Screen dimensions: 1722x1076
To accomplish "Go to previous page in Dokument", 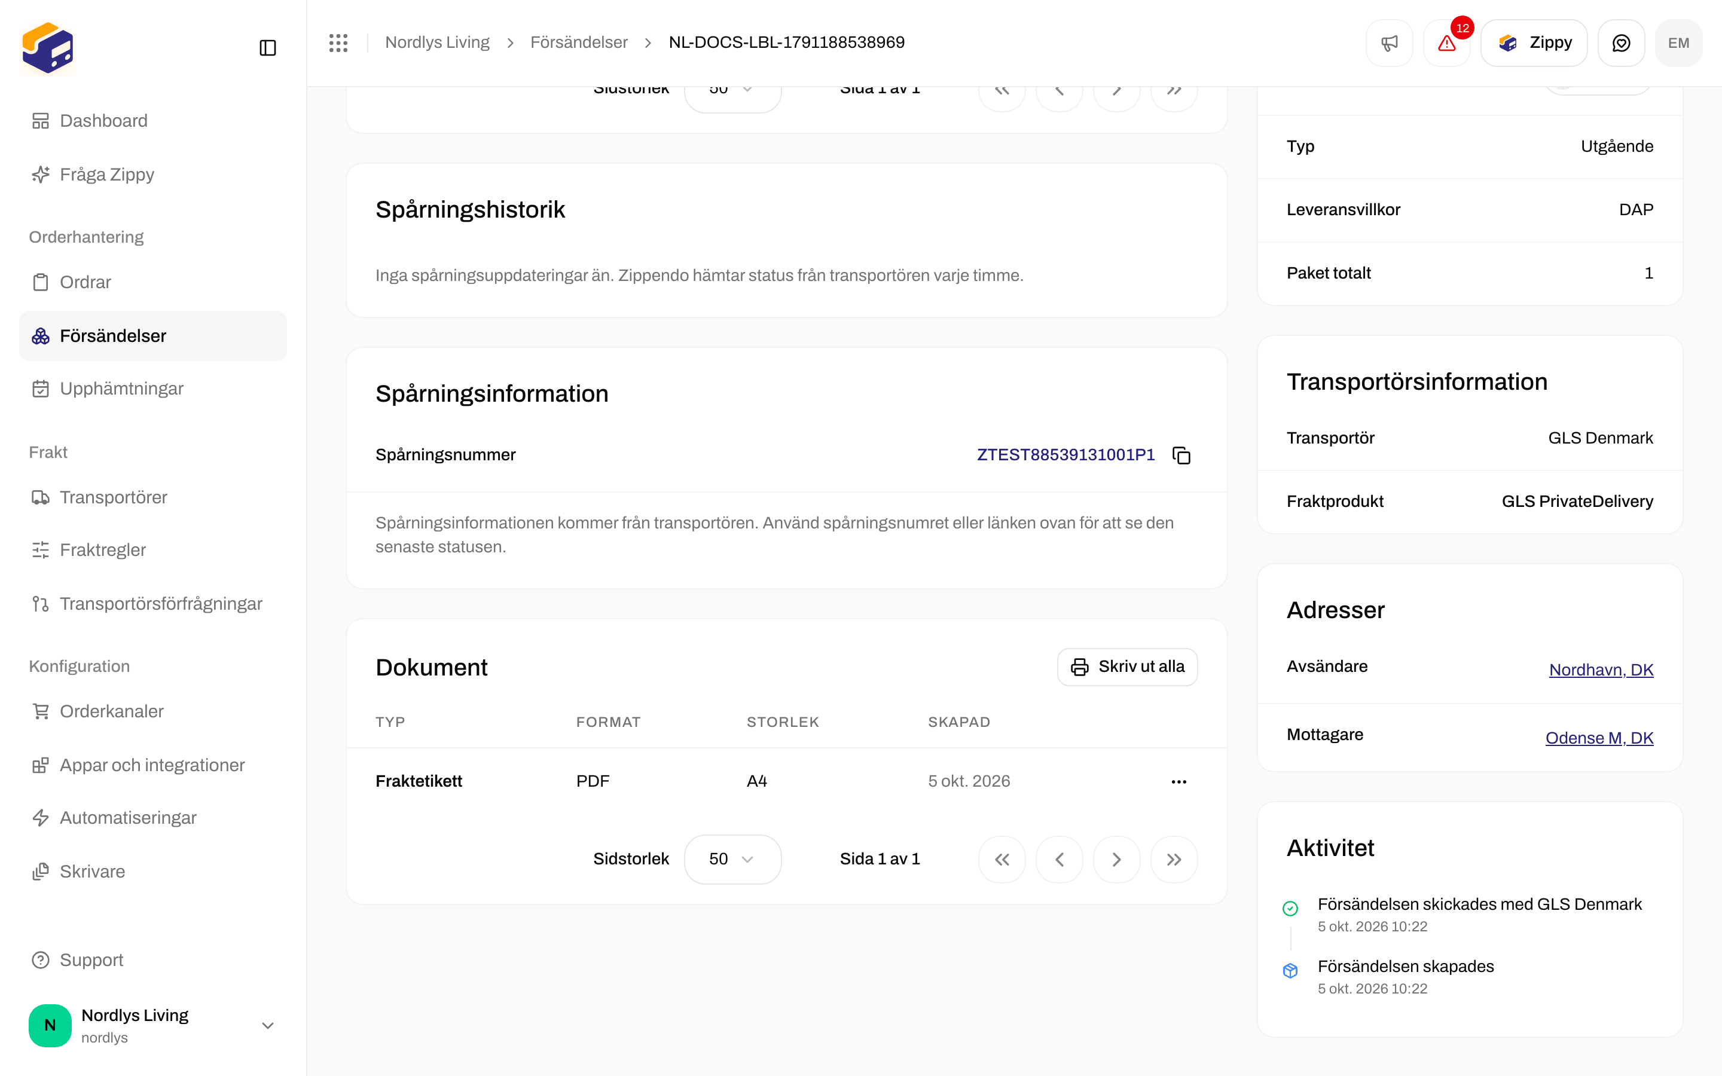I will point(1060,860).
